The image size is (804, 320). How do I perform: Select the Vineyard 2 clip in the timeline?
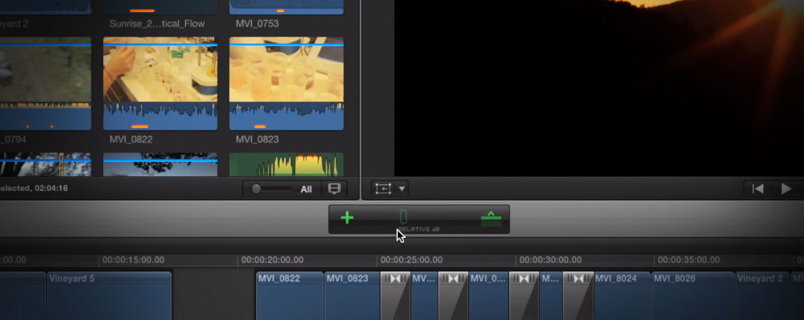pos(763,295)
